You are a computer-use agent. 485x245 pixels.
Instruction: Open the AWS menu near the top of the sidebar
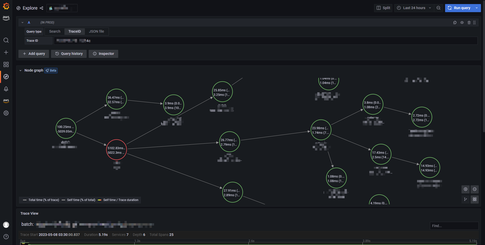click(6, 18)
